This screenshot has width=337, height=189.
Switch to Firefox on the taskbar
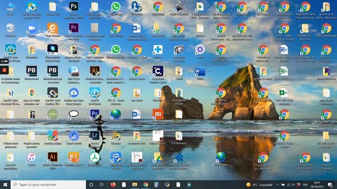click(113, 184)
